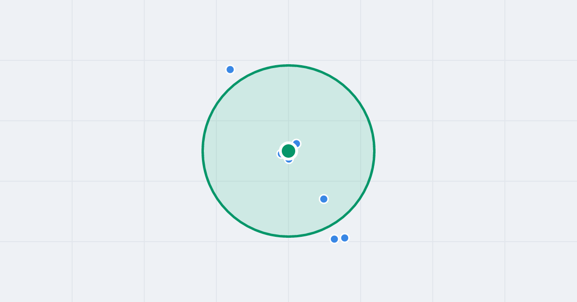Screen dimensions: 577x302
Task: Select the blue dot upper right of the green marker
Action: [297, 143]
